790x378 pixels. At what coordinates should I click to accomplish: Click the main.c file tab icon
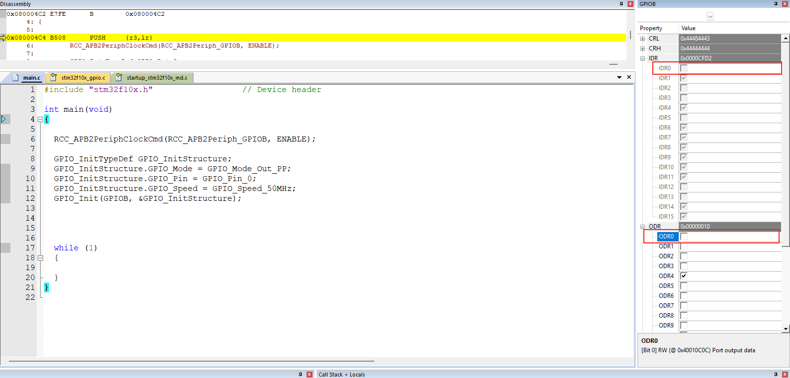point(15,78)
